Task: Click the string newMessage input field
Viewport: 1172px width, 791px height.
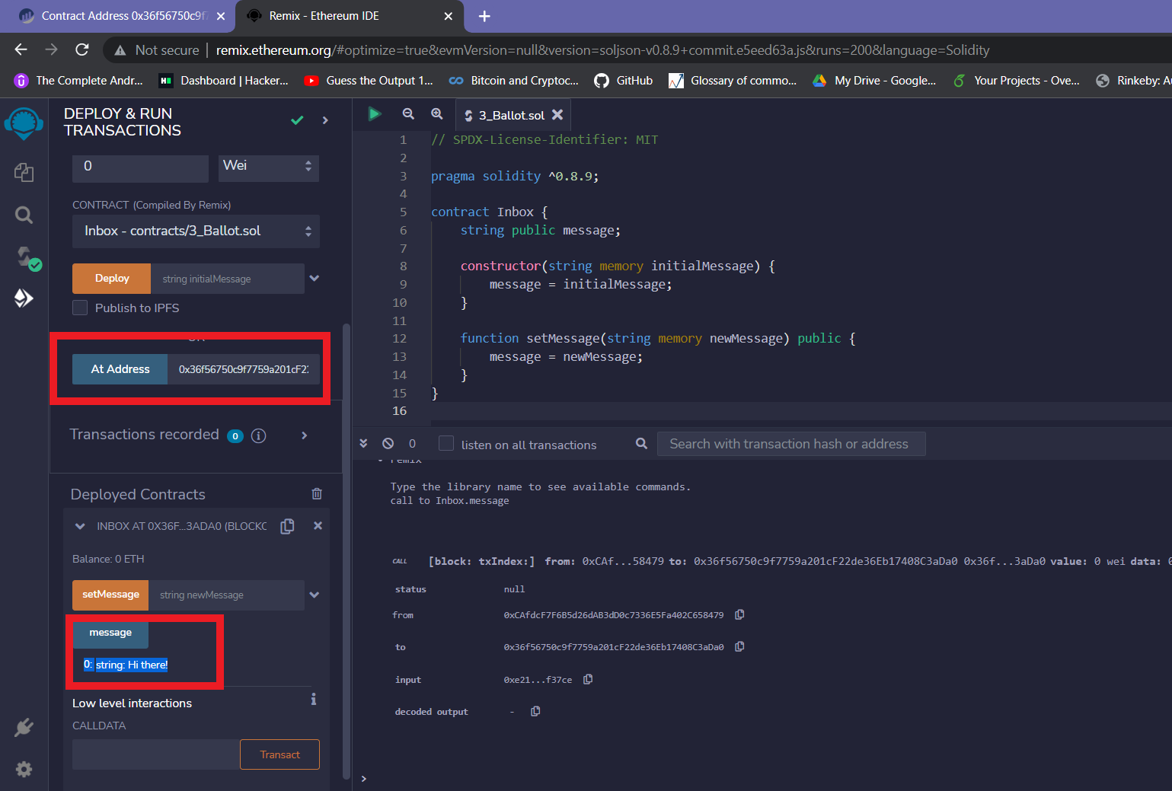Action: click(x=227, y=595)
